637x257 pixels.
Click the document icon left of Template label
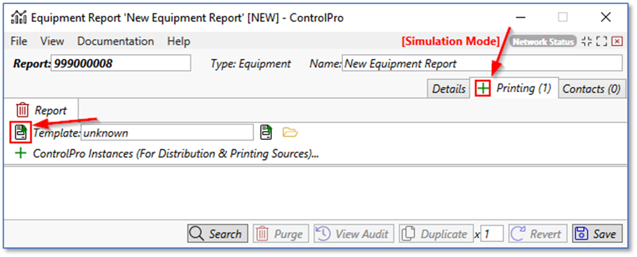pyautogui.click(x=22, y=133)
